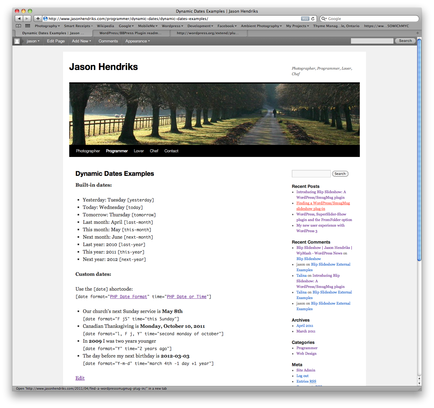Image resolution: width=434 pixels, height=408 pixels.
Task: Expand the Appearance admin menu
Action: pyautogui.click(x=137, y=41)
